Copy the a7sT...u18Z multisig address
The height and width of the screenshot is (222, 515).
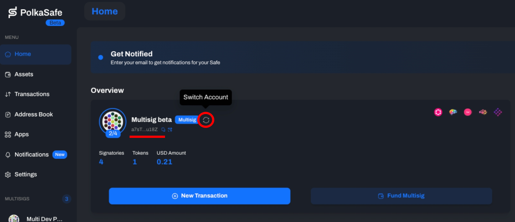[x=163, y=130]
